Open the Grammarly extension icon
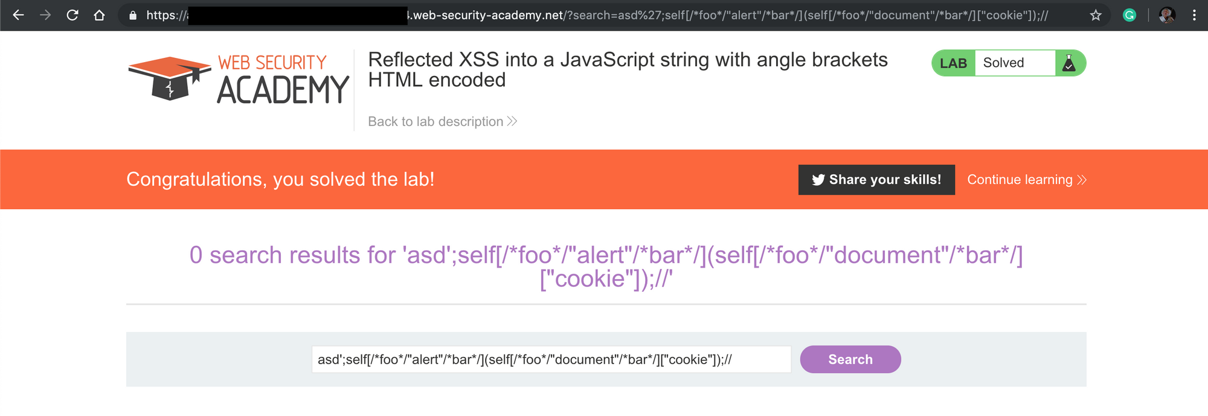The image size is (1208, 416). (1129, 15)
